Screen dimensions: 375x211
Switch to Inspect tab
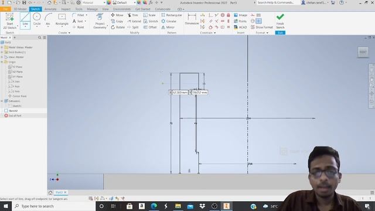(x=66, y=9)
